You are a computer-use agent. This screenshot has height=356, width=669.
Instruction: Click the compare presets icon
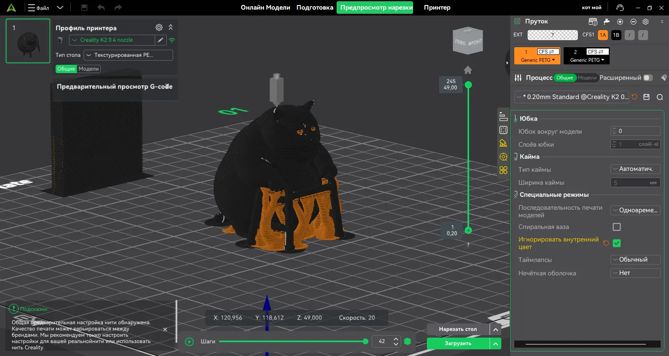[x=664, y=78]
